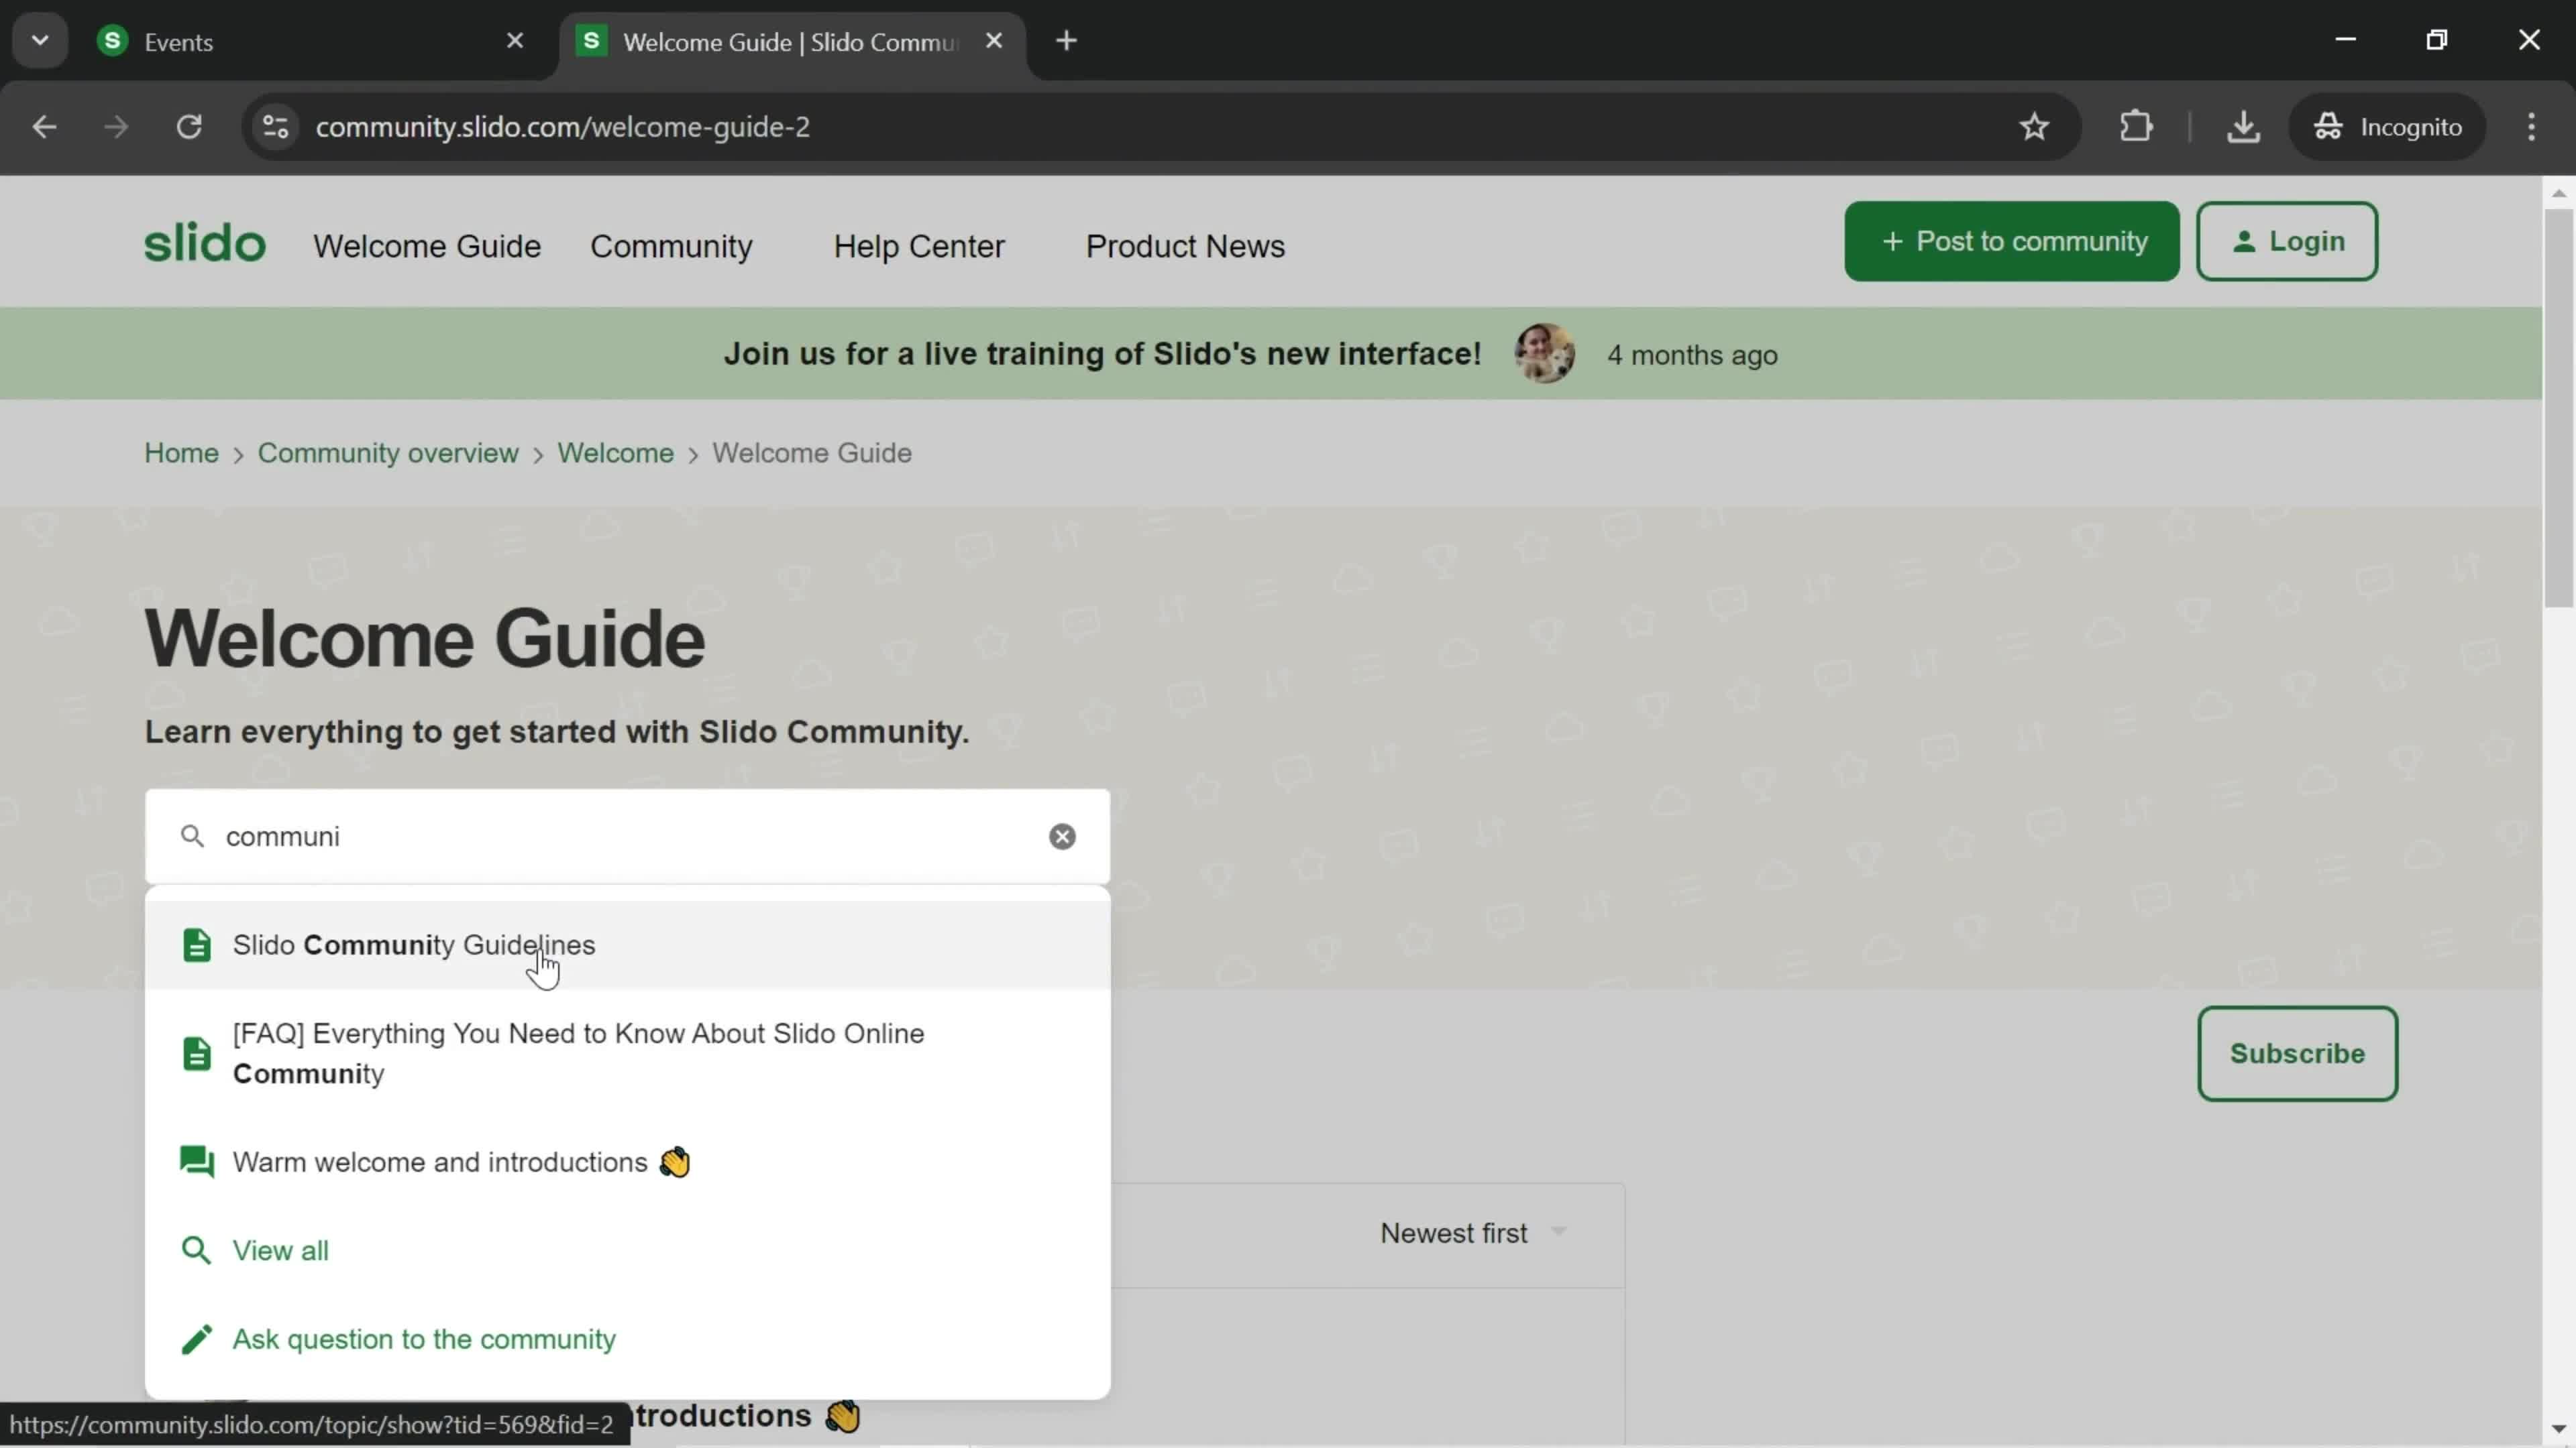
Task: Click the 4 months ago timestamp
Action: tap(1692, 355)
